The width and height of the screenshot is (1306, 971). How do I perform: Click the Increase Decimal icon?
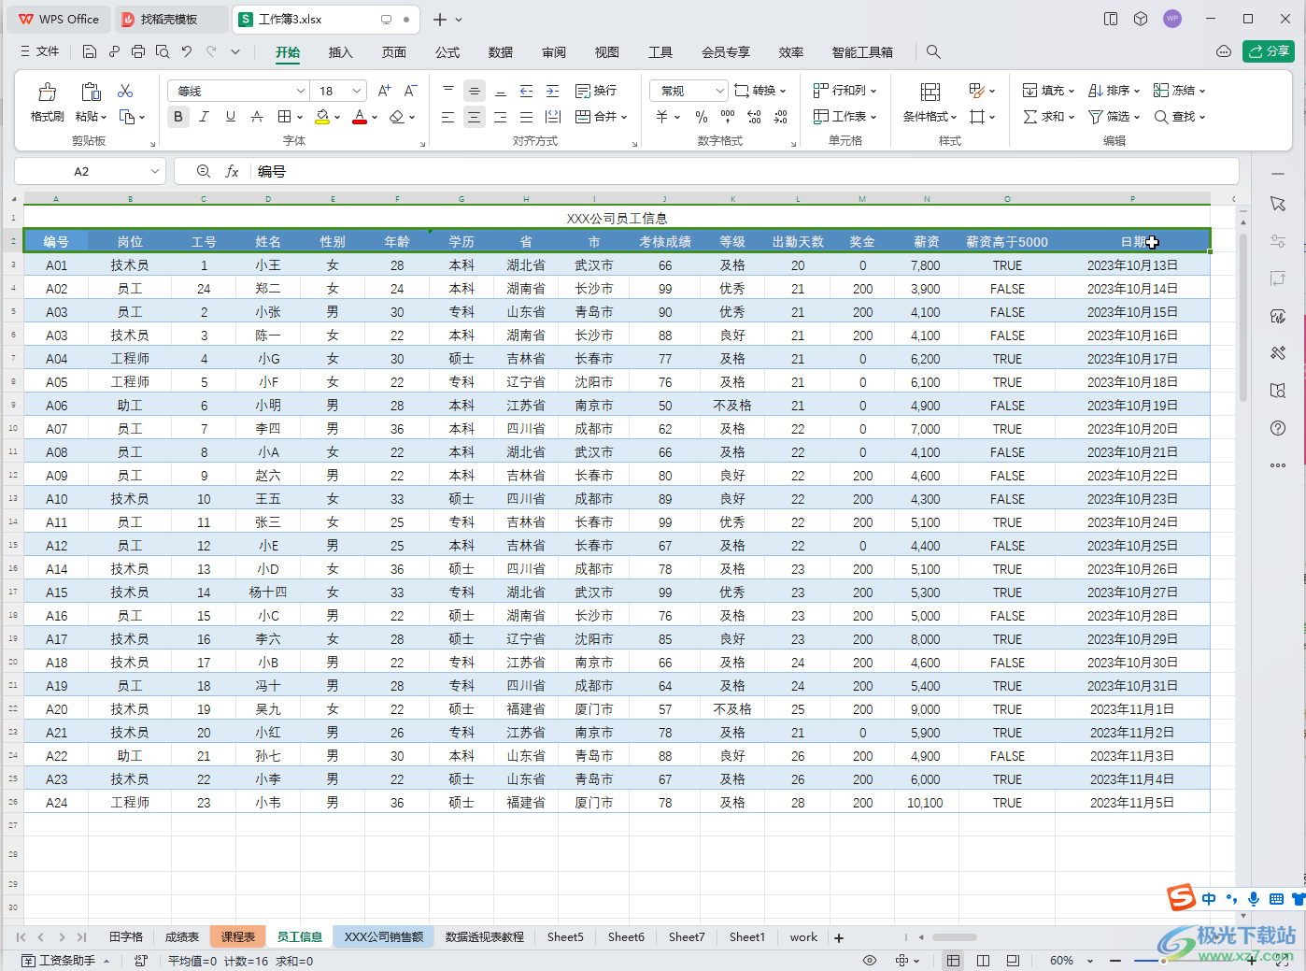754,117
